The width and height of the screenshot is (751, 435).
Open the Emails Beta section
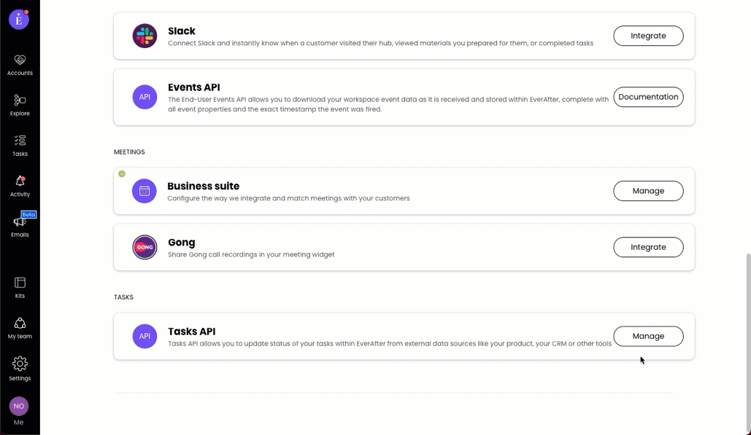click(x=20, y=222)
